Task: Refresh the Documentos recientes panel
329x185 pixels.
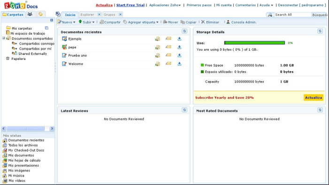Action: 184,31
